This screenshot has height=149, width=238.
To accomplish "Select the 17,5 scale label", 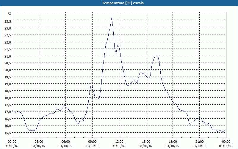I will point(8,105).
